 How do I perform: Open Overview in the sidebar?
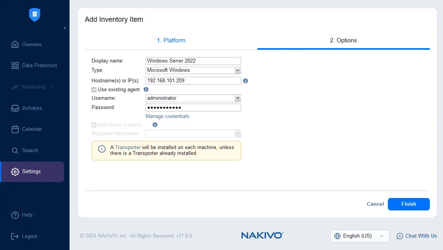32,44
